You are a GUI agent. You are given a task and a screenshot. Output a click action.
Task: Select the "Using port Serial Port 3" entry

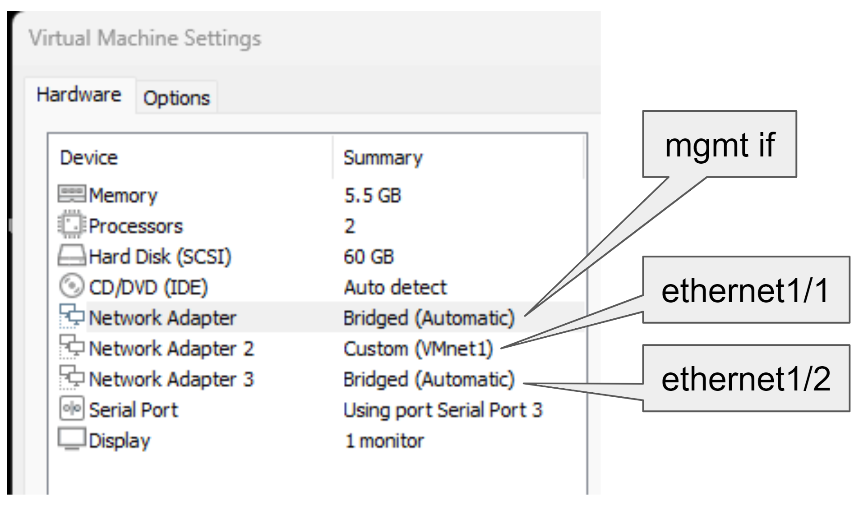point(443,410)
